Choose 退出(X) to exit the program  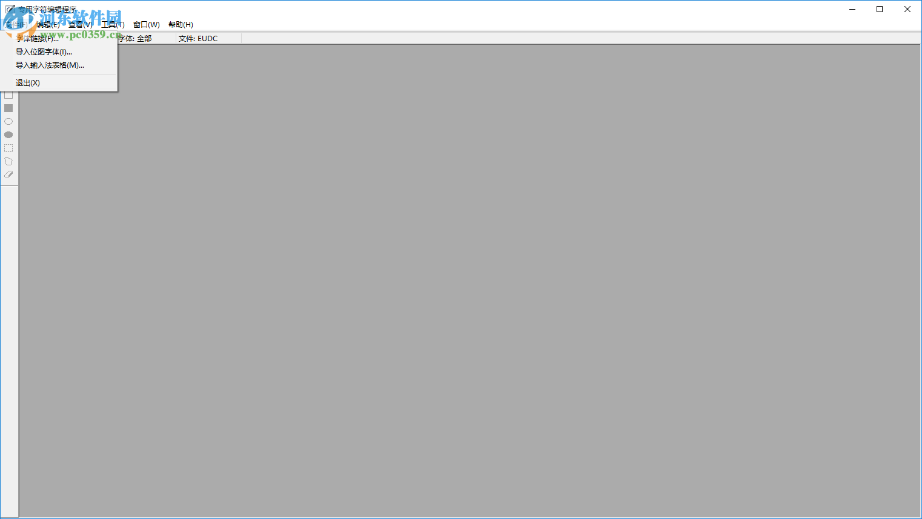(59, 83)
